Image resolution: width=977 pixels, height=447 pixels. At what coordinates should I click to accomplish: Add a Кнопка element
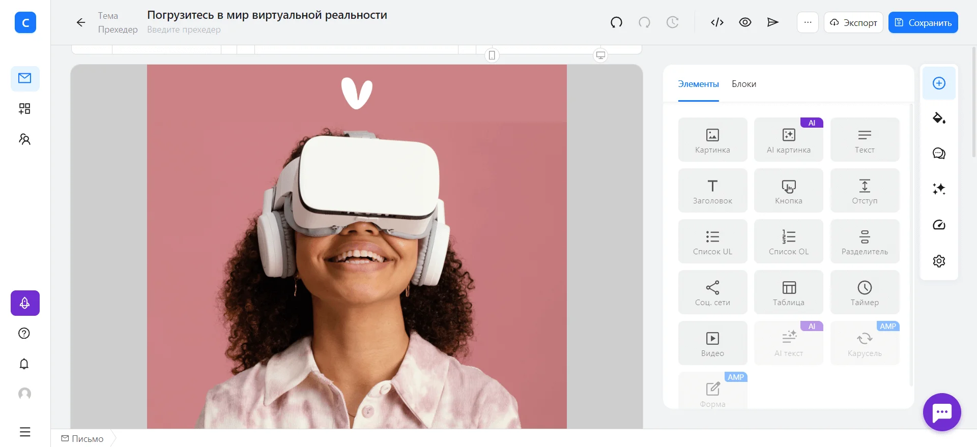(x=788, y=191)
